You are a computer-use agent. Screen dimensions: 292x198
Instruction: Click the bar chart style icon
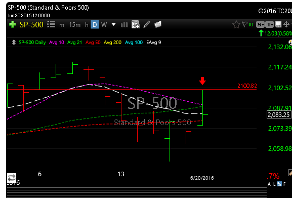(x=124, y=25)
